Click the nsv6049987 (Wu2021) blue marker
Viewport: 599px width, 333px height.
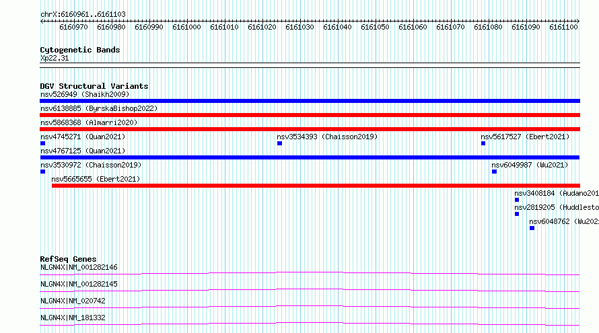pos(494,172)
